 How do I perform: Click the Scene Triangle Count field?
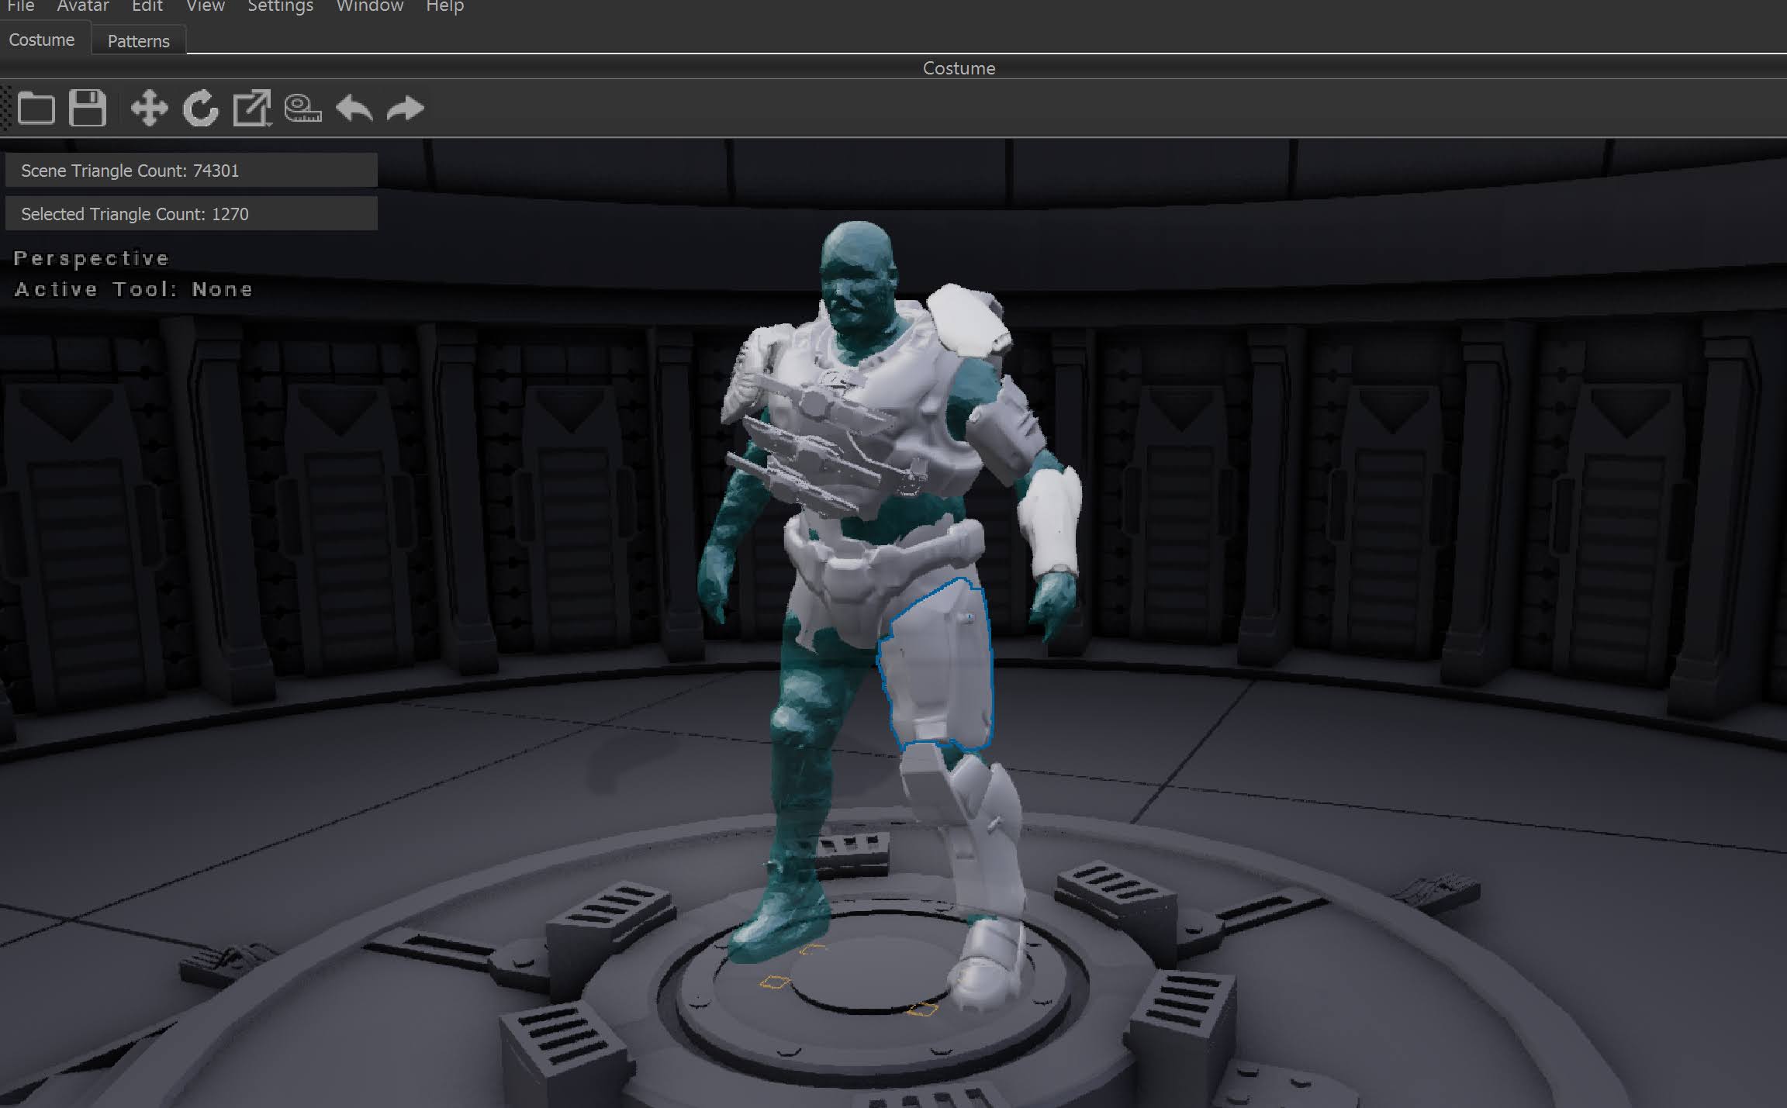[191, 171]
